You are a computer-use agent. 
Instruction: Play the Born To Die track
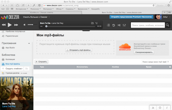click(x=10, y=25)
